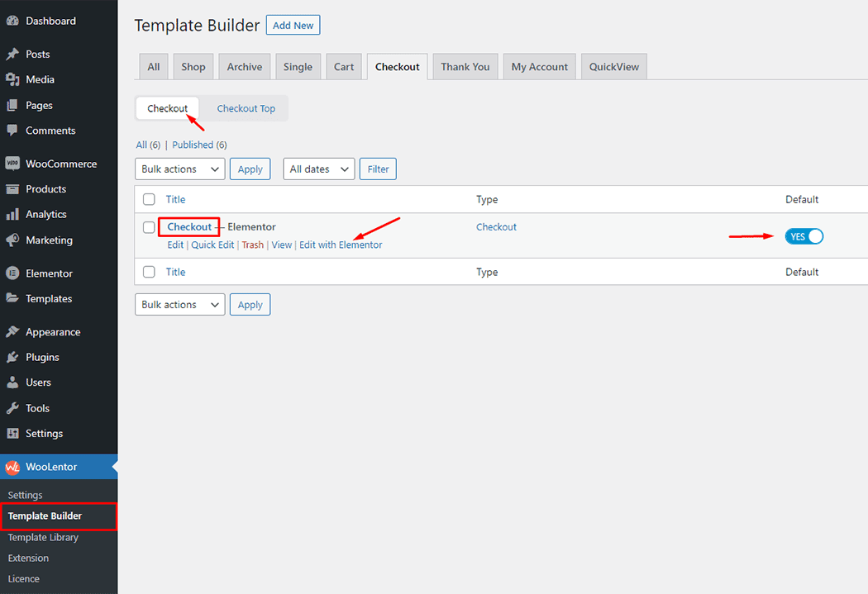
Task: Open the Plugins sidebar icon
Action: pyautogui.click(x=14, y=357)
